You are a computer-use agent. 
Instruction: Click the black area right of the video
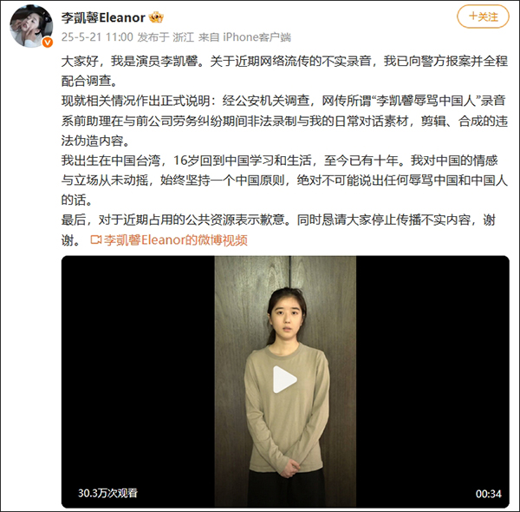432,381
